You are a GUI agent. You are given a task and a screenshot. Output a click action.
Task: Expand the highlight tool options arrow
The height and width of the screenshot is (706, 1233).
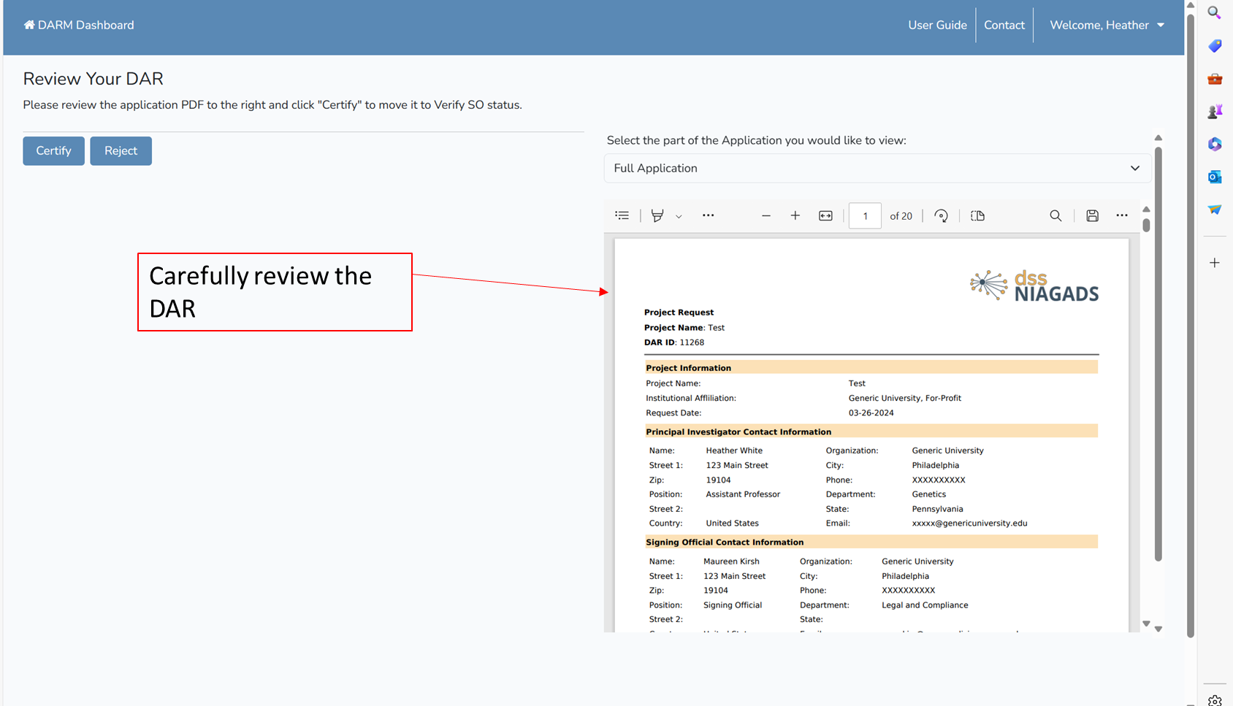(679, 216)
